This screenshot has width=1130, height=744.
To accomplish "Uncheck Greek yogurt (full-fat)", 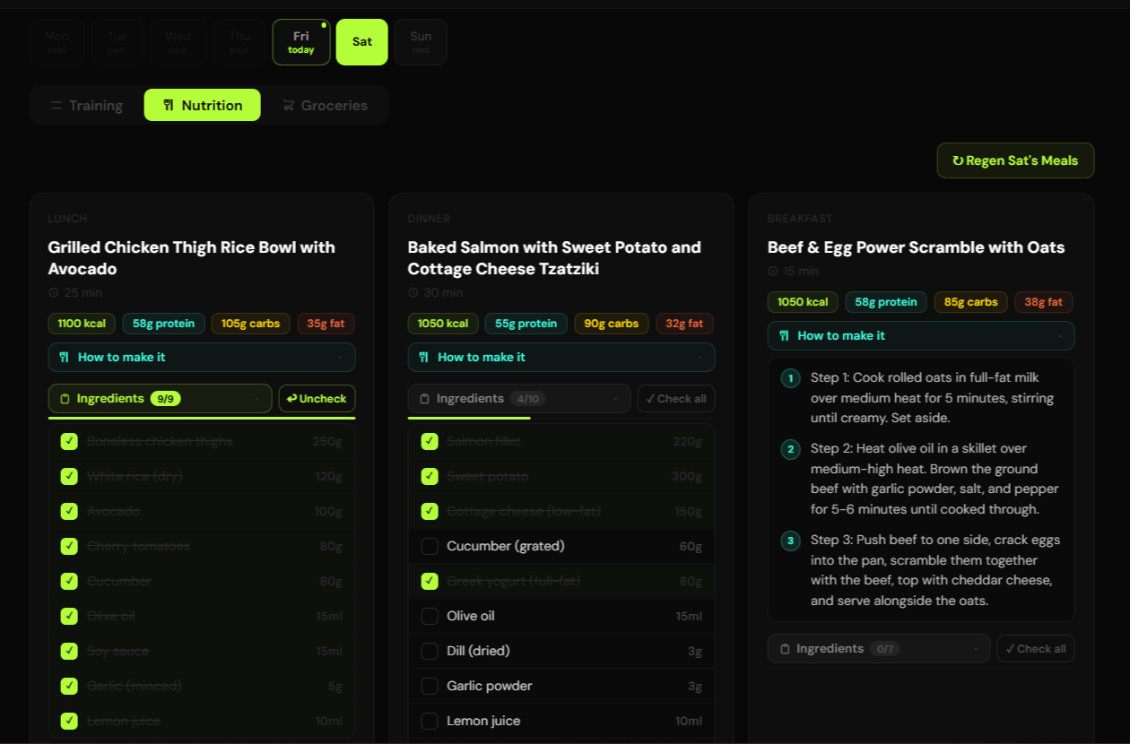I will click(430, 581).
